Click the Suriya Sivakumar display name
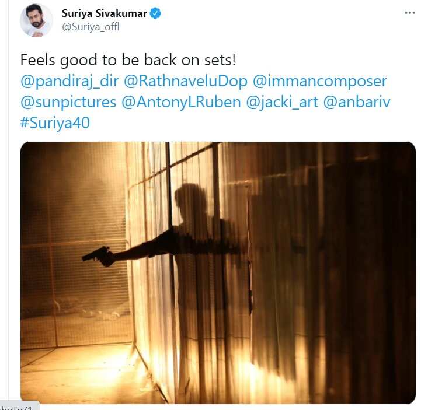This screenshot has height=410, width=428. [105, 13]
